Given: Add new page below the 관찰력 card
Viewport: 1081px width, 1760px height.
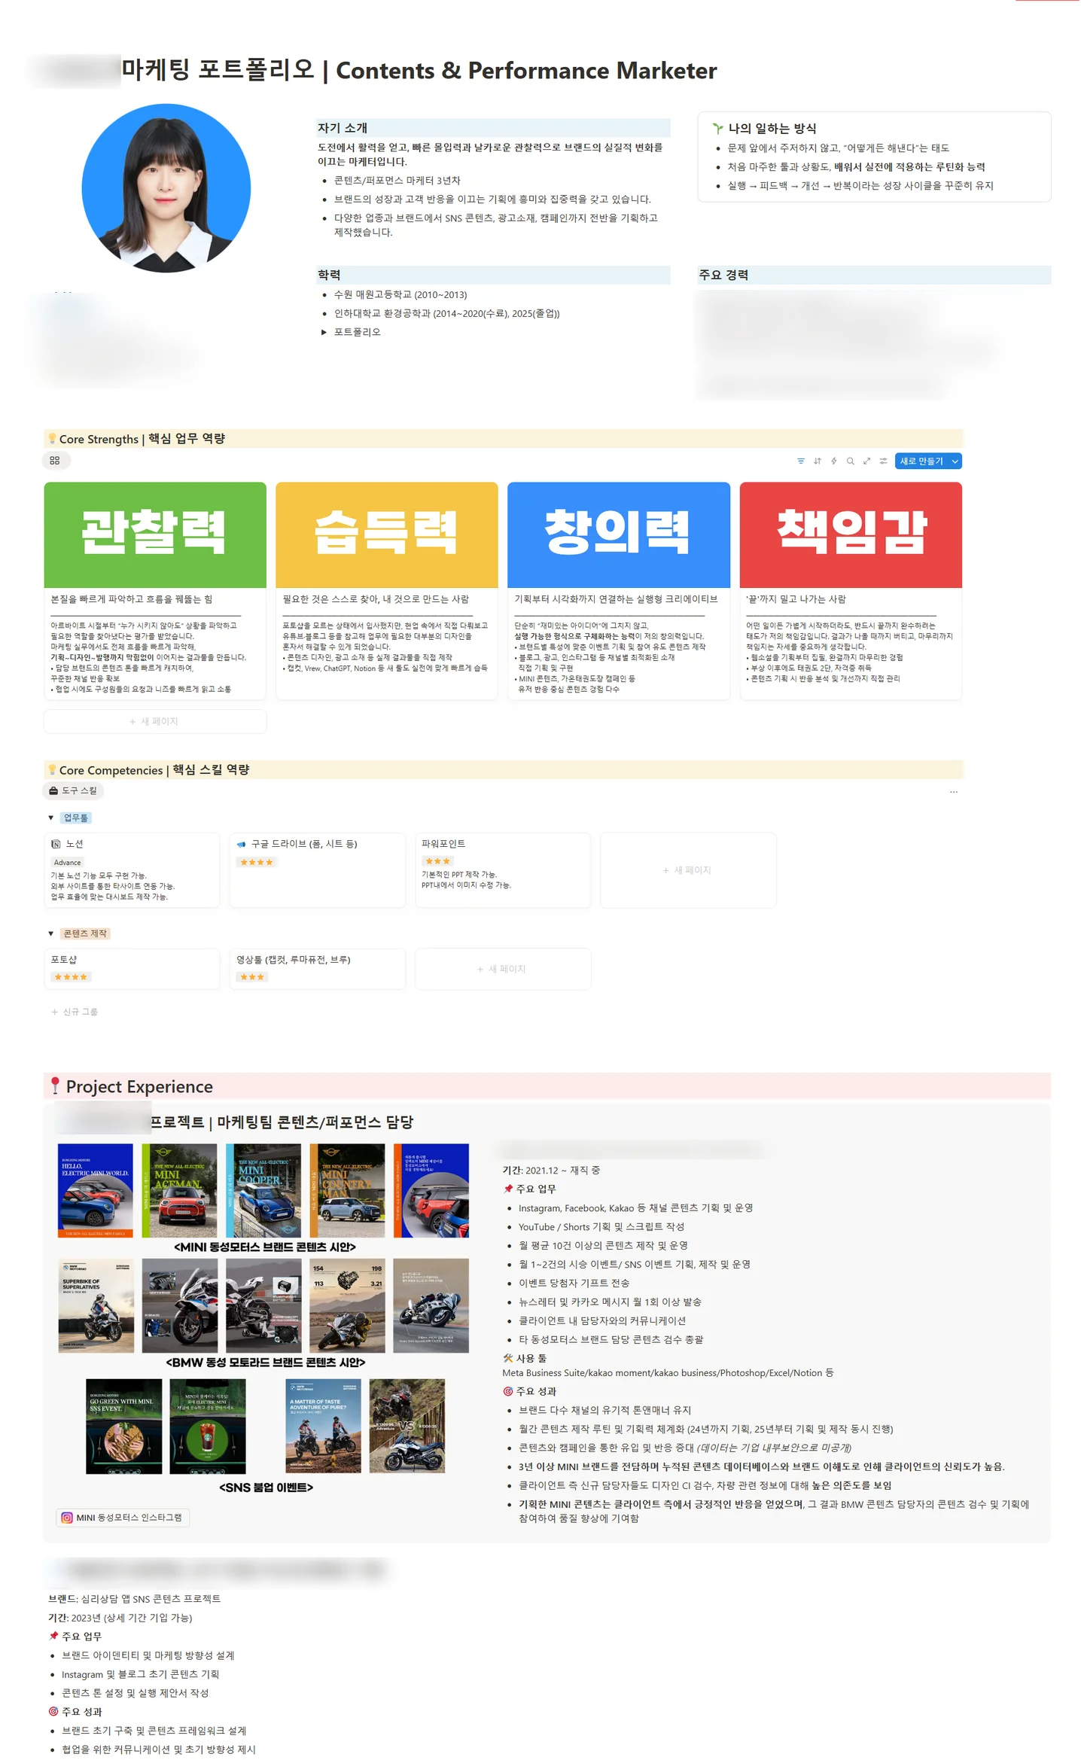Looking at the screenshot, I should 155,721.
